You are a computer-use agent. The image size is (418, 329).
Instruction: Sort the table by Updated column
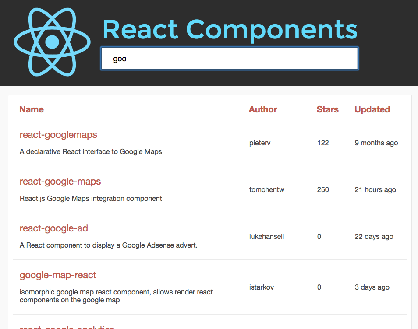(372, 109)
